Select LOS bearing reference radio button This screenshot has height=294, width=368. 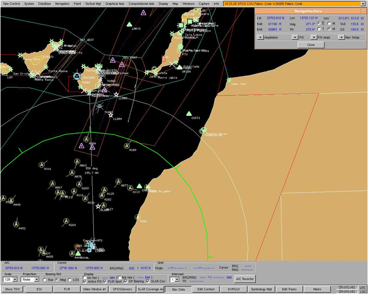[69, 280]
